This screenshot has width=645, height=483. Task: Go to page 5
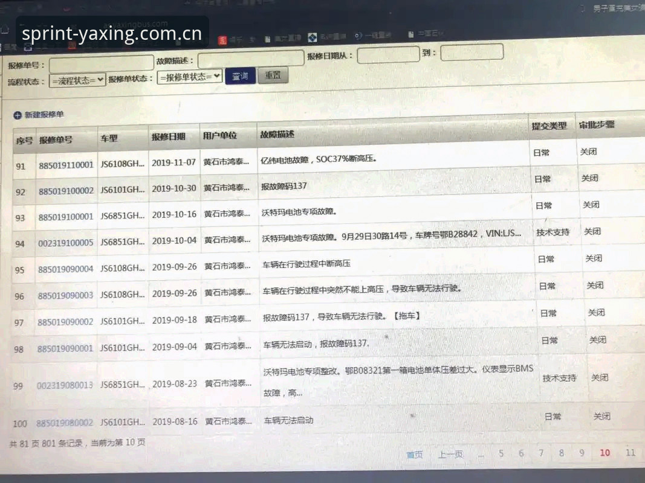tap(501, 453)
